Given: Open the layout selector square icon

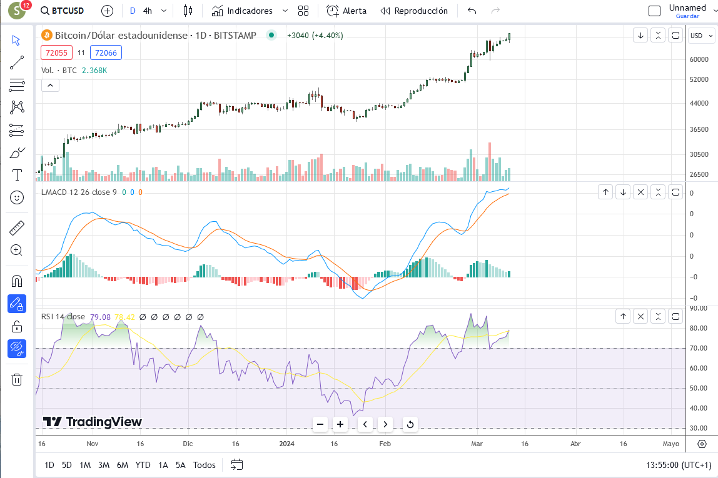Looking at the screenshot, I should click(x=654, y=11).
